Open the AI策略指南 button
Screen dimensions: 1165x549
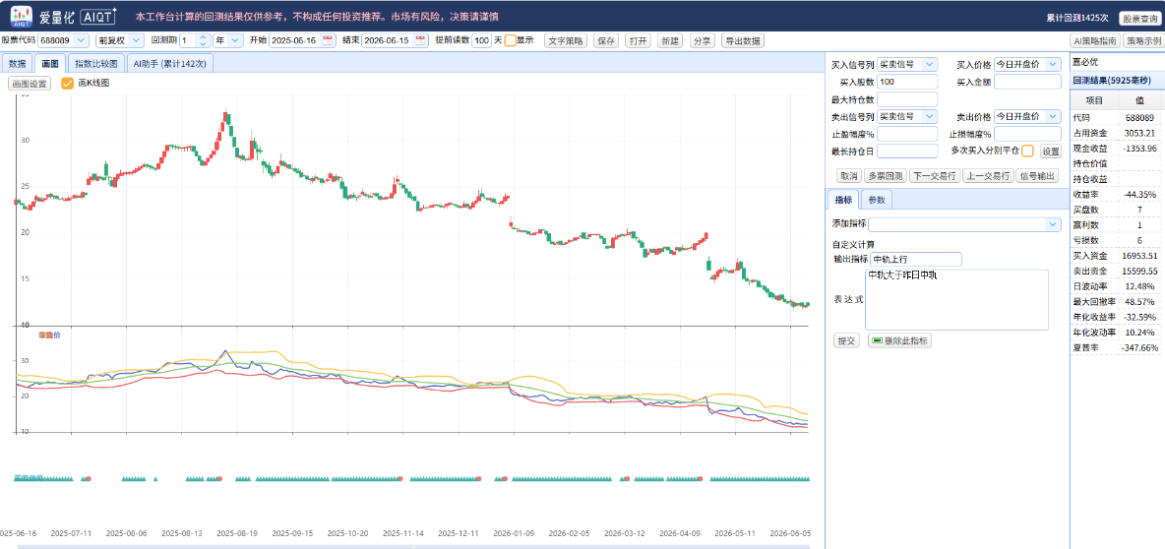[1095, 41]
